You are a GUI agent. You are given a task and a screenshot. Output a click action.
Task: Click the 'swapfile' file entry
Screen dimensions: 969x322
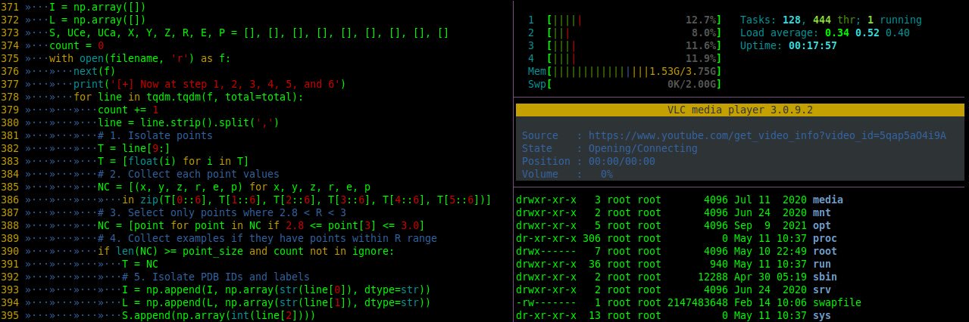(836, 302)
